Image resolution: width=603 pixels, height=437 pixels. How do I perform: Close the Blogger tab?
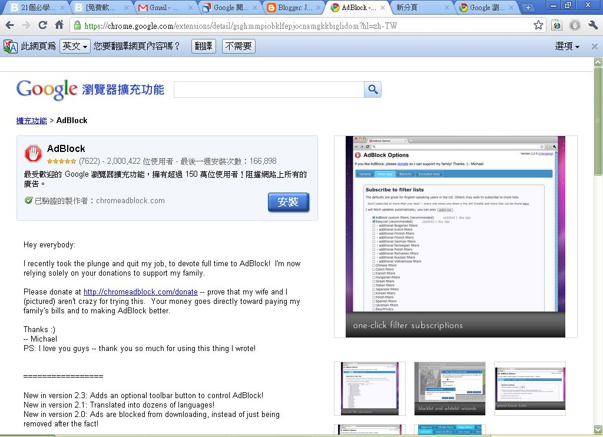click(x=319, y=8)
